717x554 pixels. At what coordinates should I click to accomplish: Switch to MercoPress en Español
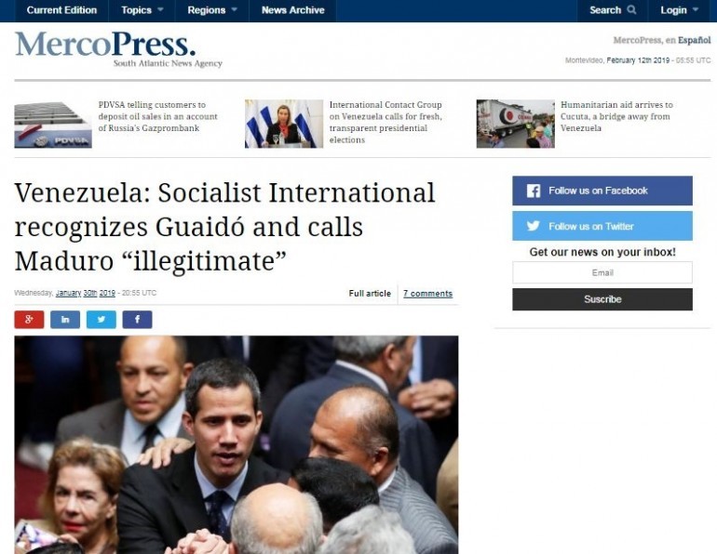point(662,40)
